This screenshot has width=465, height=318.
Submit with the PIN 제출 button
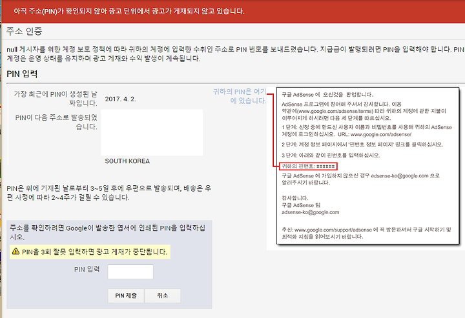coord(126,295)
